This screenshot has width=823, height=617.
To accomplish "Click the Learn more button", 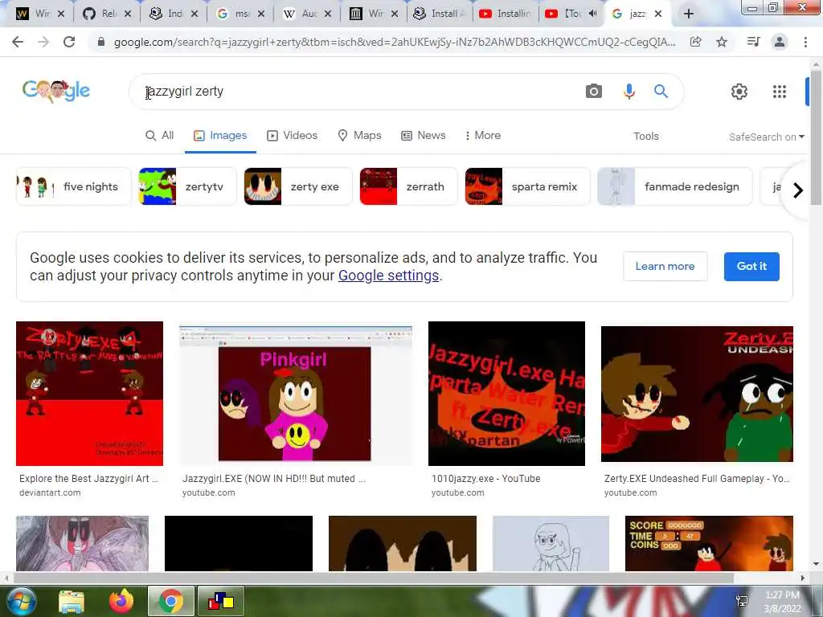I will tap(665, 267).
